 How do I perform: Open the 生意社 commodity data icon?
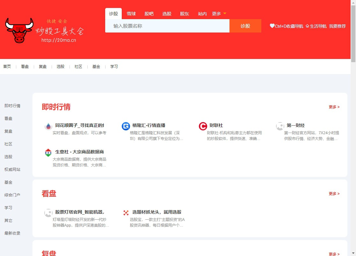(48, 153)
